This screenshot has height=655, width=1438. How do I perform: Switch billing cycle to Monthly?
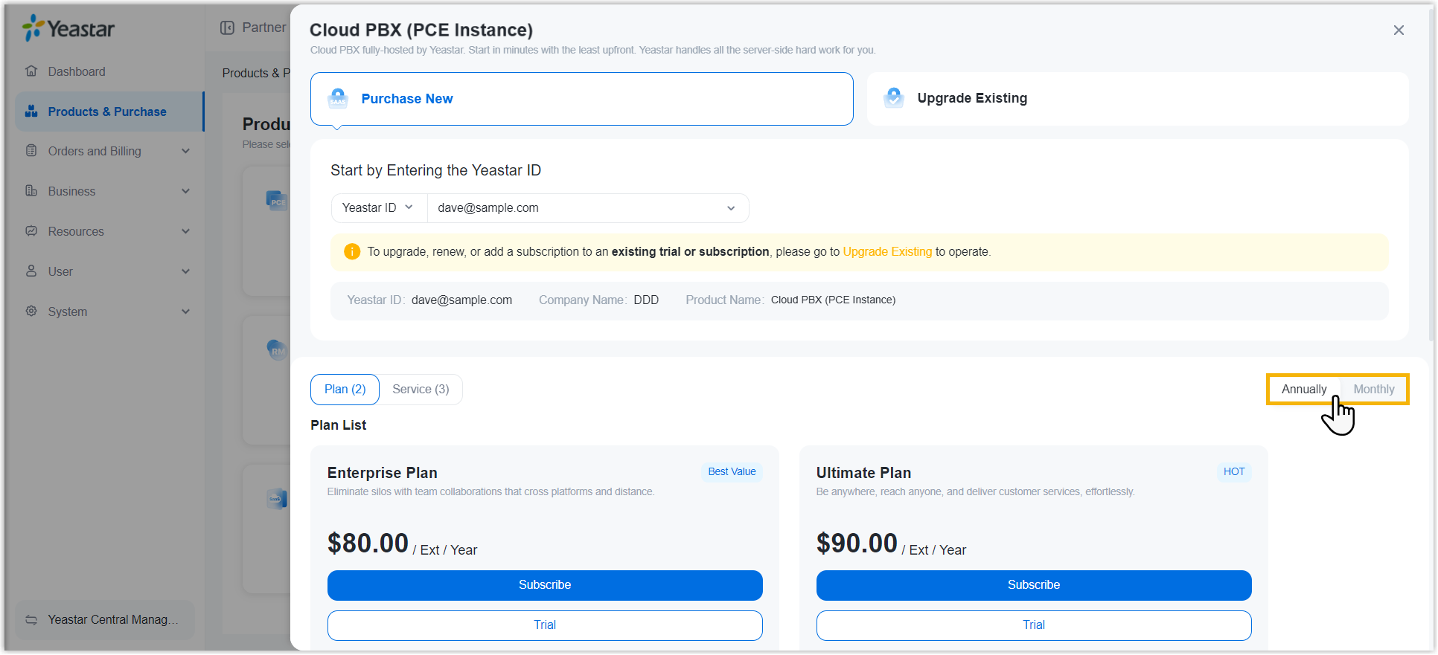click(x=1373, y=390)
